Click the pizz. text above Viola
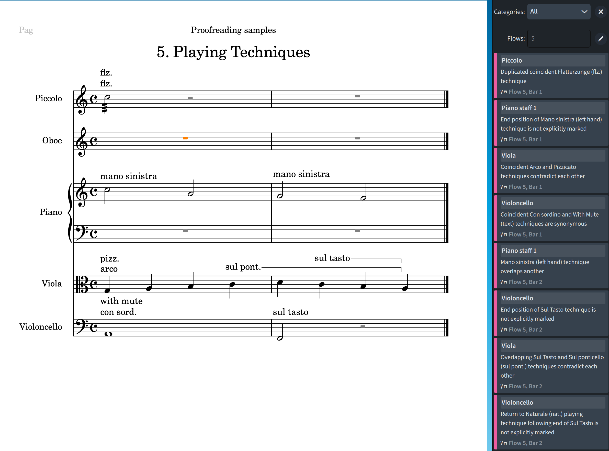The height and width of the screenshot is (451, 609). click(109, 258)
